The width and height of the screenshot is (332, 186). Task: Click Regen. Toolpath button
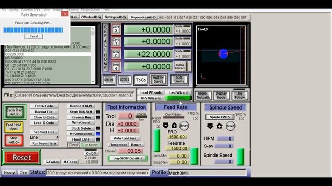(203, 96)
